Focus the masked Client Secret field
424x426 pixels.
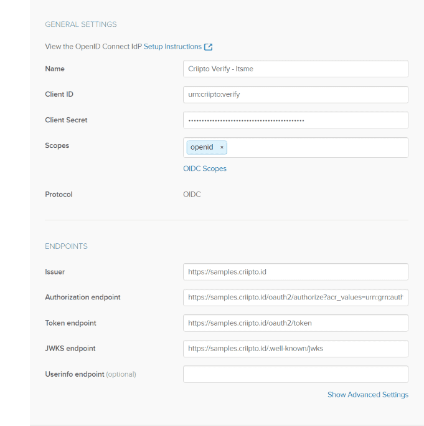click(295, 120)
